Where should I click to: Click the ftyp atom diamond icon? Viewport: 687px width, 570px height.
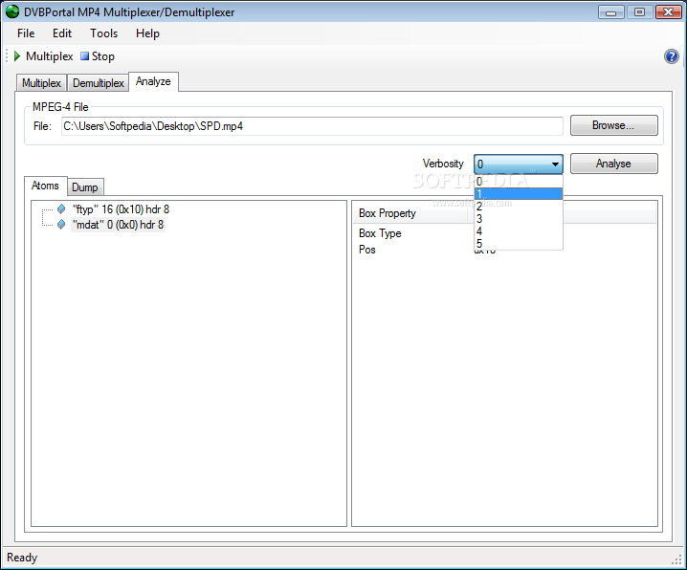tap(61, 209)
